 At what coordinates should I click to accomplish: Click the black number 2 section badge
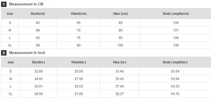4,53
